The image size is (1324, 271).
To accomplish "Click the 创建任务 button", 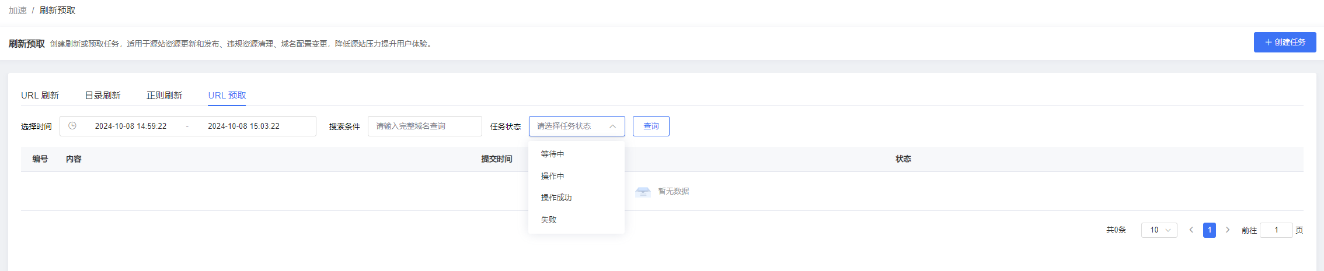I will pos(1285,42).
